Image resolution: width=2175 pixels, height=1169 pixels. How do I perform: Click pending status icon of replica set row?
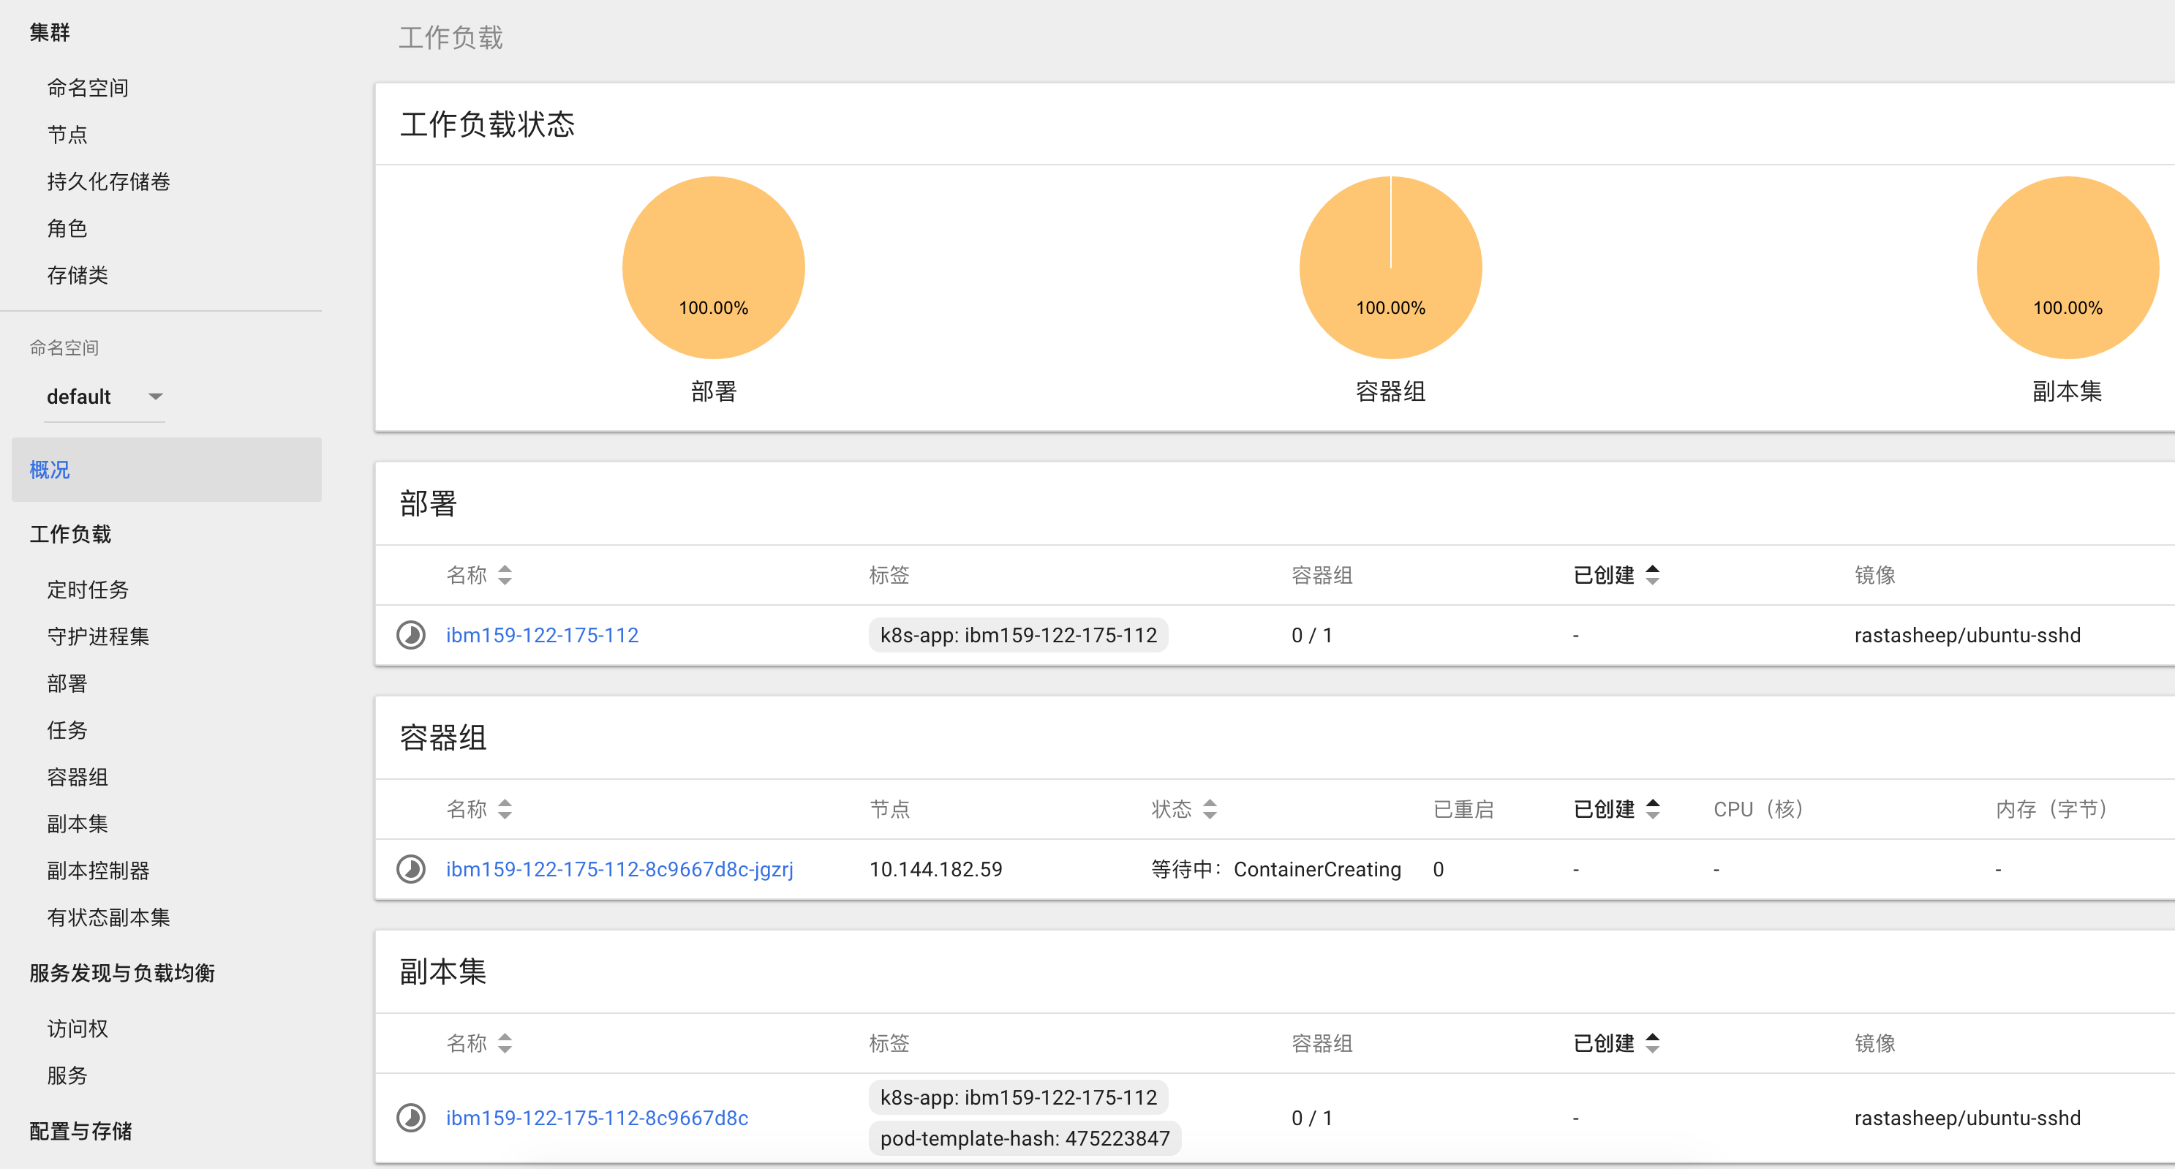[410, 1118]
